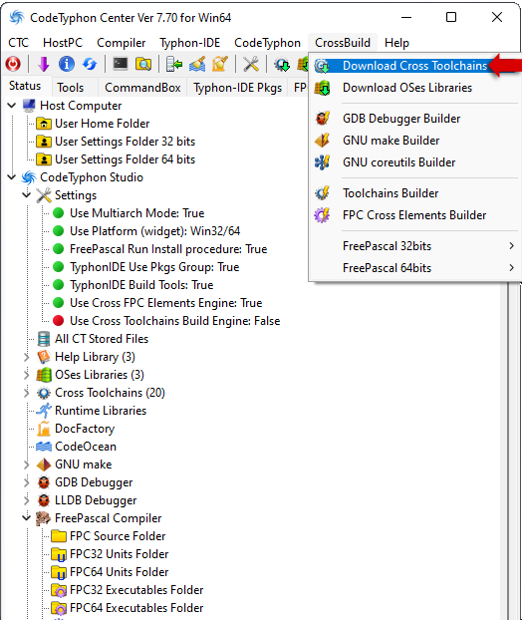Switch to the CommandBox tab
The width and height of the screenshot is (522, 620).
[x=142, y=88]
